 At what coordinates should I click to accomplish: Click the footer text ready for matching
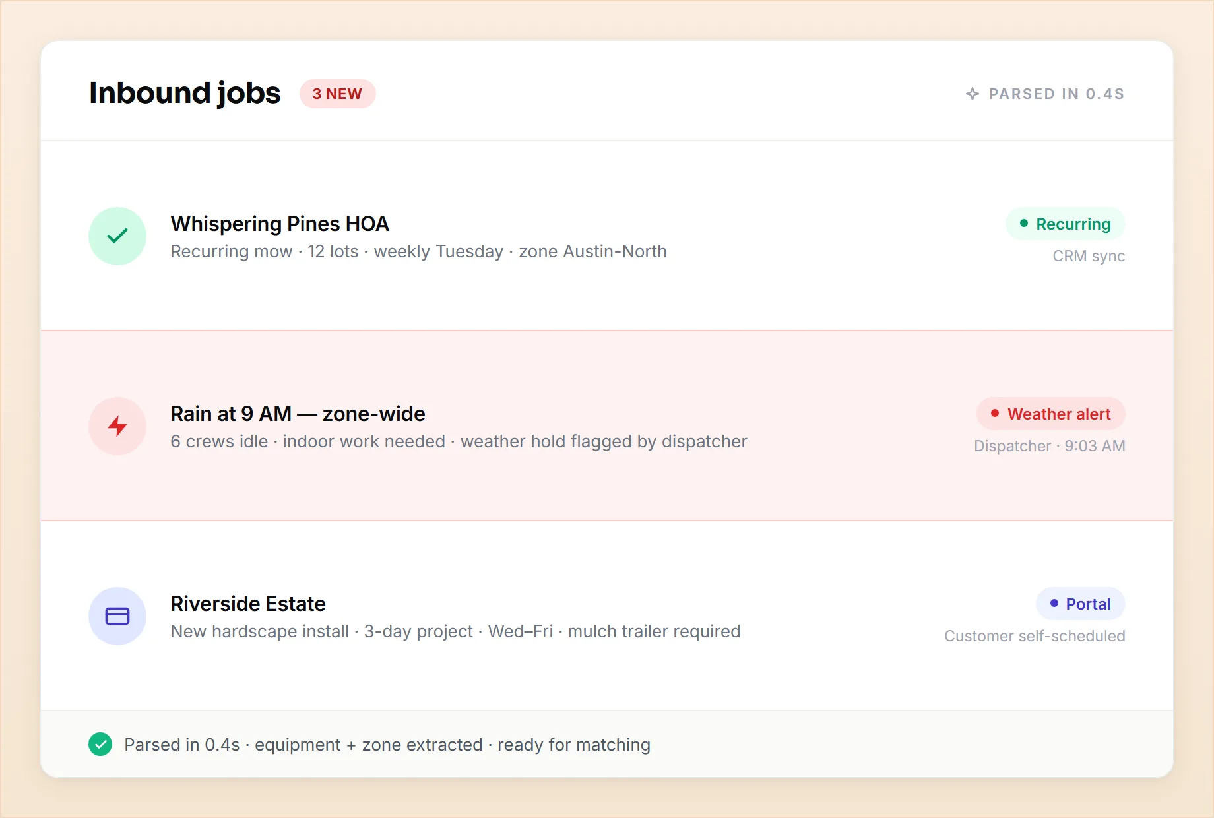point(574,745)
